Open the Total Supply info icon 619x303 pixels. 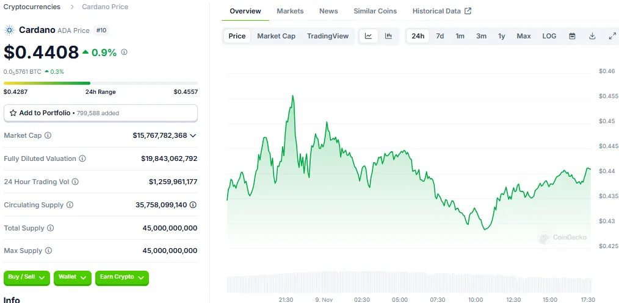pyautogui.click(x=50, y=228)
